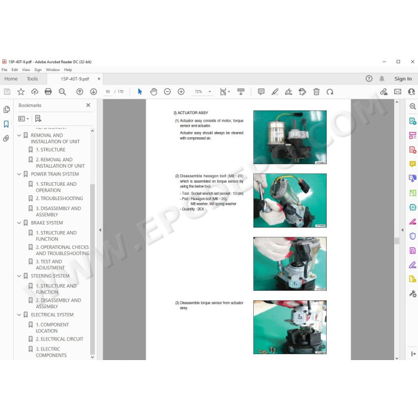The image size is (418, 418).
Task: Find current bookmark icon
Action: 38,119
